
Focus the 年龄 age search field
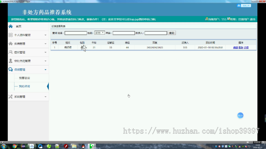point(124,33)
